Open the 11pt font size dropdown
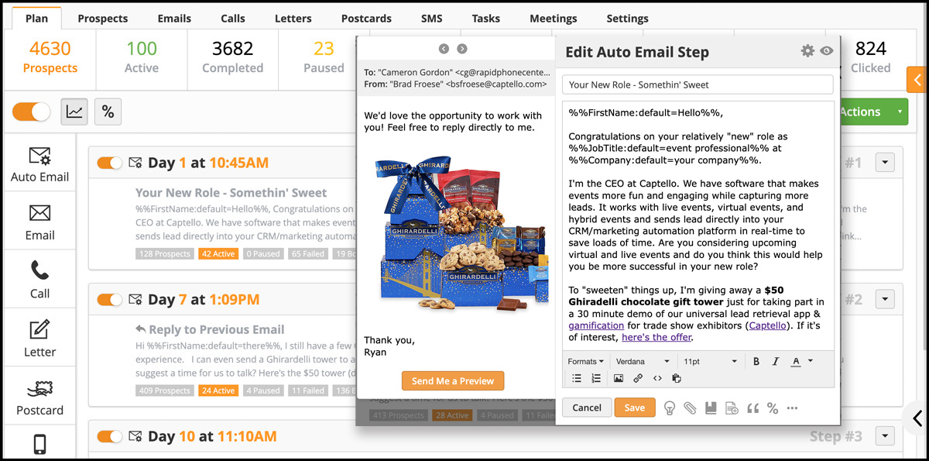Image resolution: width=929 pixels, height=461 pixels. tap(711, 361)
